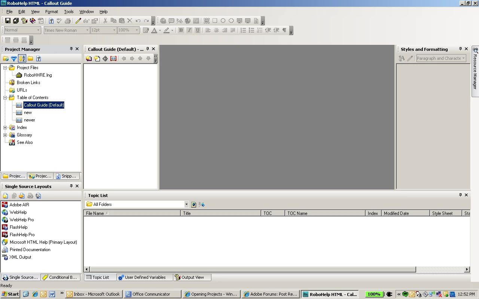This screenshot has width=479, height=299.
Task: Click the topic properties icon beside All Folders
Action: coord(193,204)
